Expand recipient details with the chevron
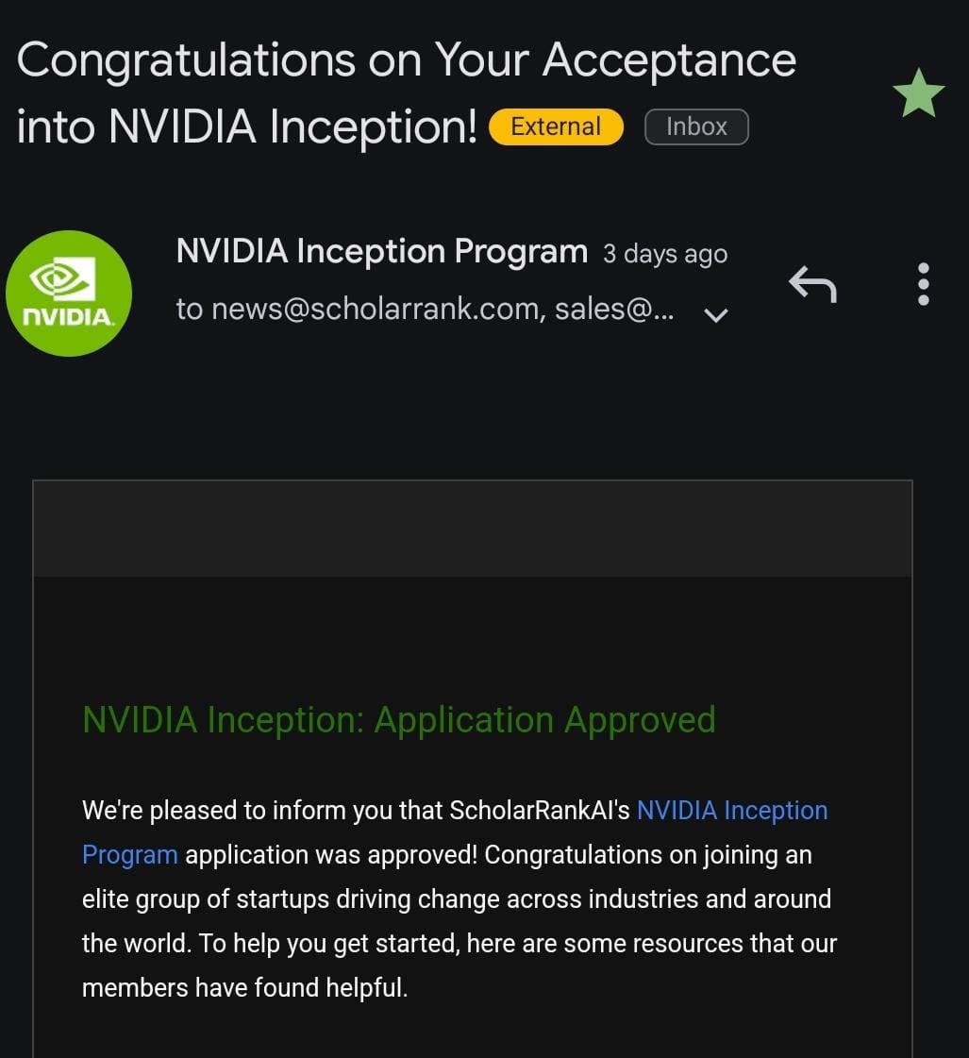 click(715, 314)
